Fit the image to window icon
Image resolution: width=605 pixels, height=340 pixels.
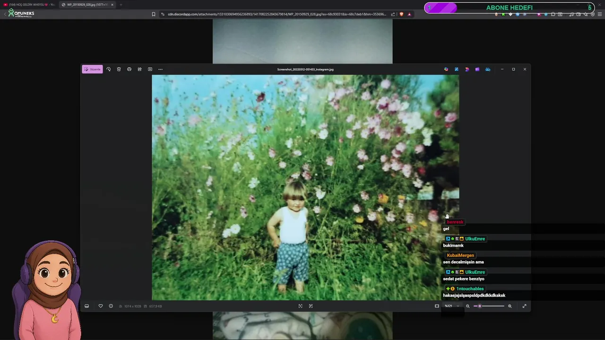tap(437, 306)
